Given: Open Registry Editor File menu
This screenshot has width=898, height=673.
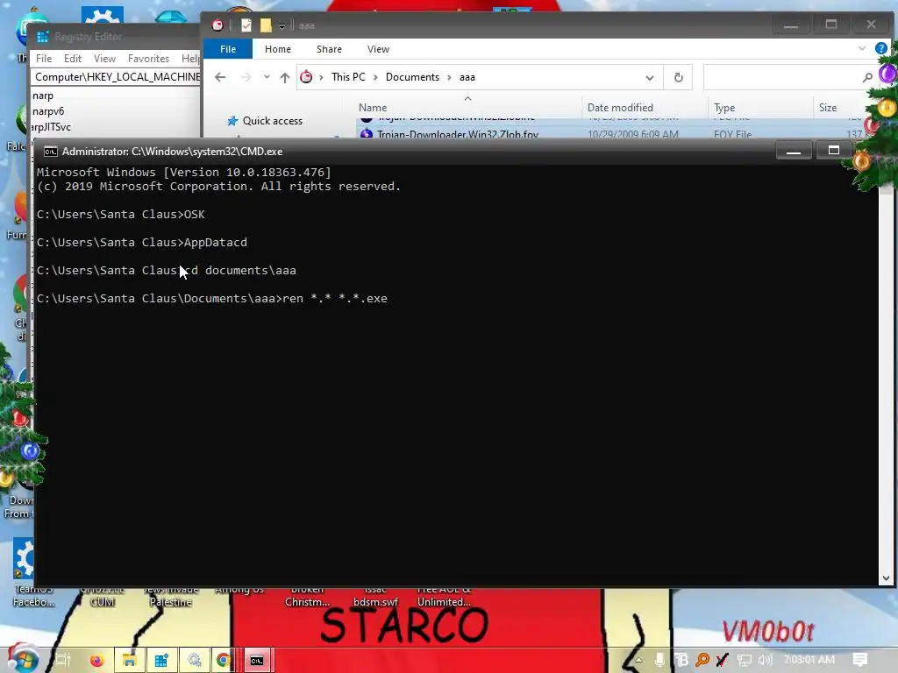Looking at the screenshot, I should click(x=44, y=59).
